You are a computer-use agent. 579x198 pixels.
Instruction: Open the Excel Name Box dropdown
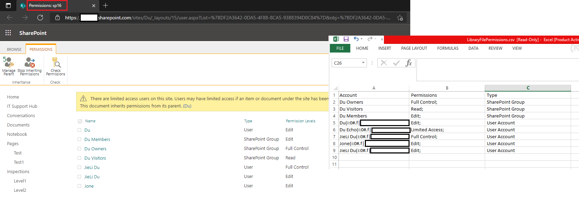pos(363,63)
